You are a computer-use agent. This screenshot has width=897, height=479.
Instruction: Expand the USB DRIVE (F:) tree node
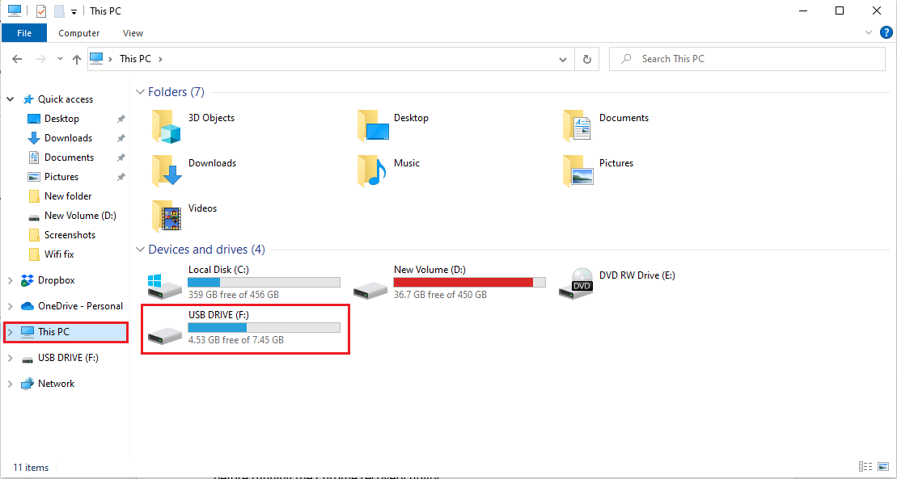pos(11,359)
